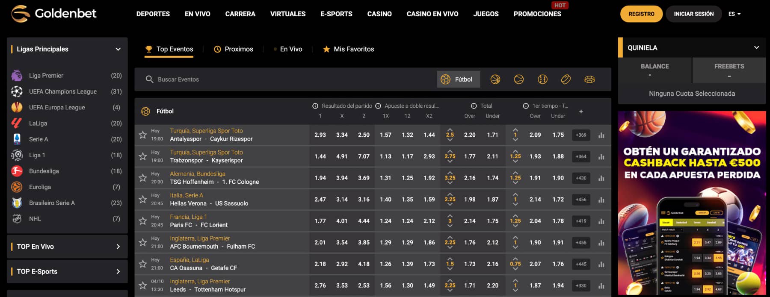This screenshot has width=770, height=297.
Task: Open statistics chart for Paris FC match
Action: (601, 221)
